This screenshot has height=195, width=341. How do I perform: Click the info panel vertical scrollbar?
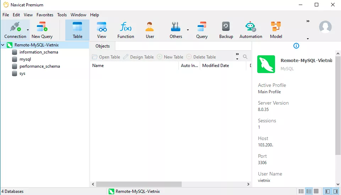click(338, 106)
